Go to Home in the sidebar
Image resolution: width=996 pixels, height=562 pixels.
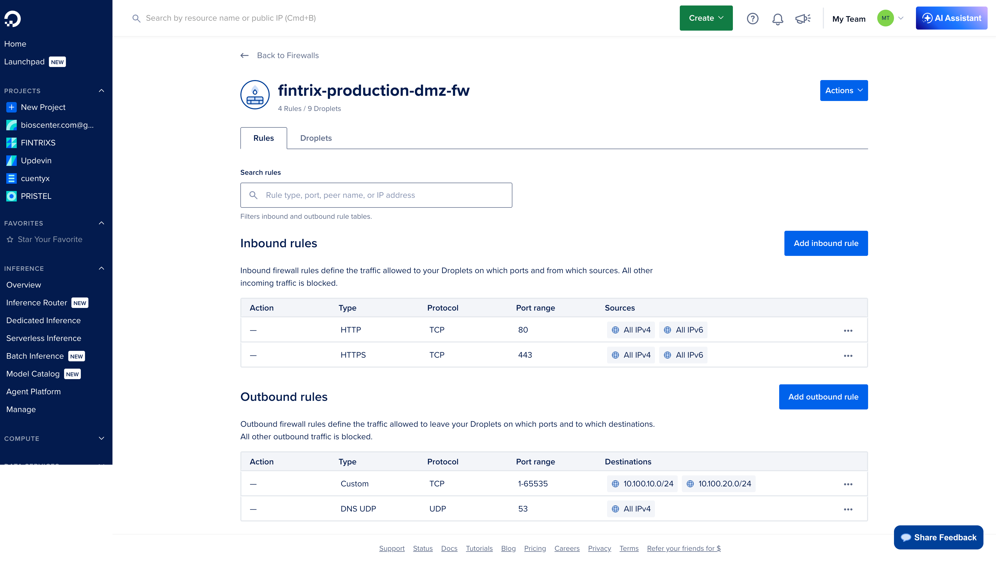click(x=15, y=44)
